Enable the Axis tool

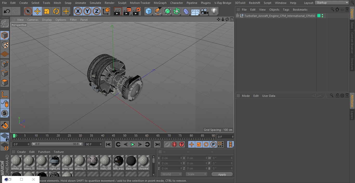[5, 94]
